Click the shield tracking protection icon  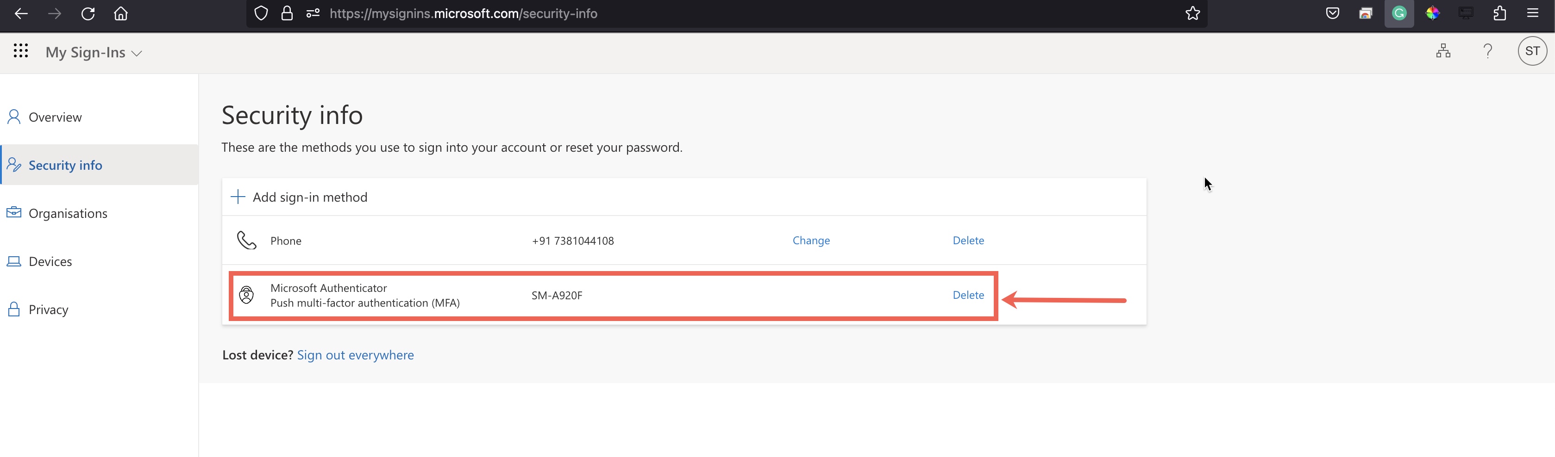point(261,13)
